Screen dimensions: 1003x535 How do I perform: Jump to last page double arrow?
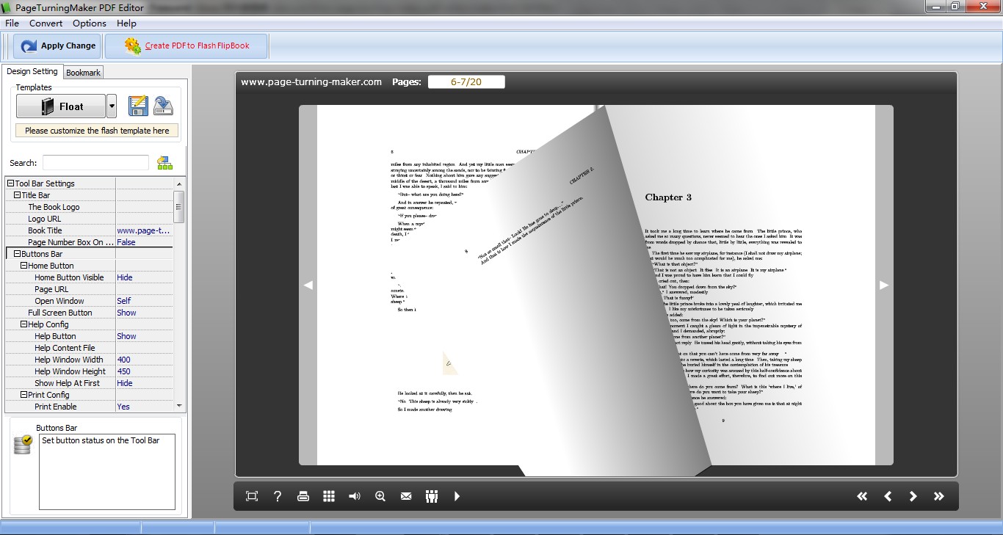[938, 496]
